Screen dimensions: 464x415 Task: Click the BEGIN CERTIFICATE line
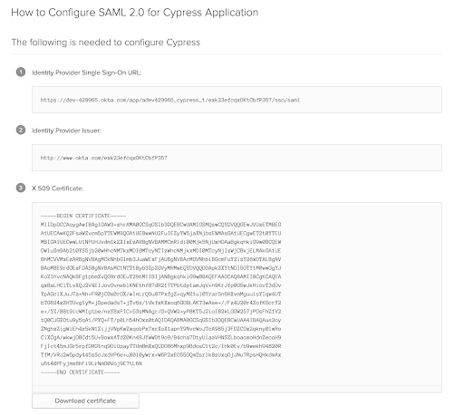(83, 216)
